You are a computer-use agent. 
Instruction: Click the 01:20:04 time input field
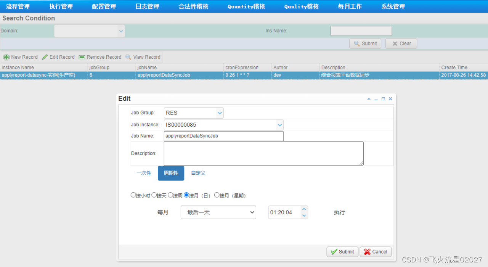click(284, 212)
